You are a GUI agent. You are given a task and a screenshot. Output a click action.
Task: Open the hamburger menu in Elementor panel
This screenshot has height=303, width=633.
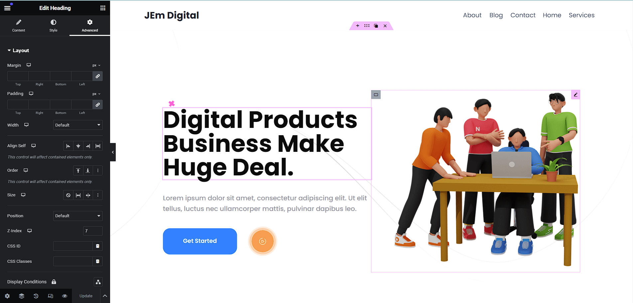click(x=7, y=8)
